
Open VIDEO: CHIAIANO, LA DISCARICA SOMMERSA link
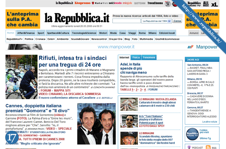tap(69, 94)
